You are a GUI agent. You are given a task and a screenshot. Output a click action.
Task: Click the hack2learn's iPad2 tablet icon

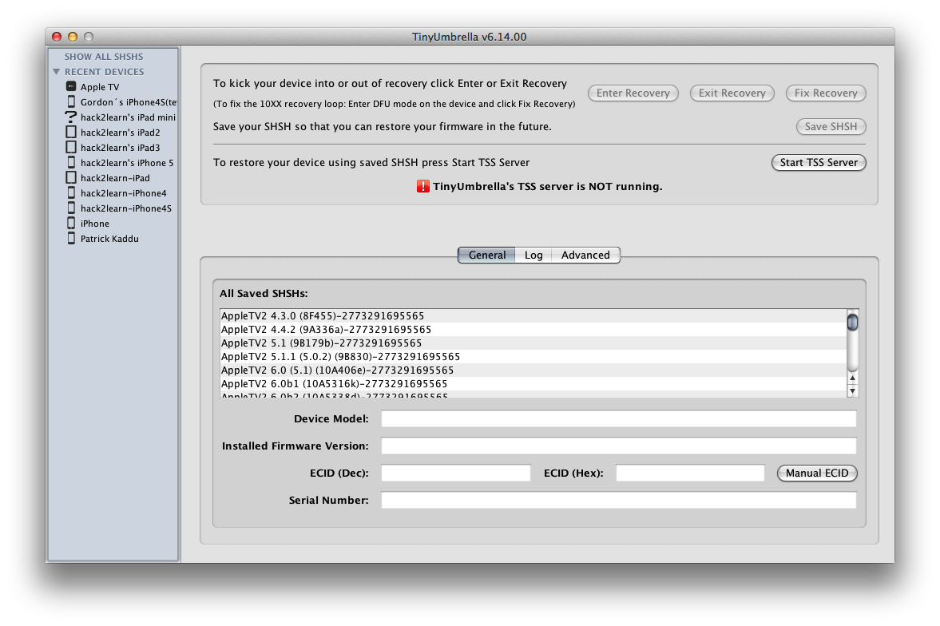(x=71, y=133)
